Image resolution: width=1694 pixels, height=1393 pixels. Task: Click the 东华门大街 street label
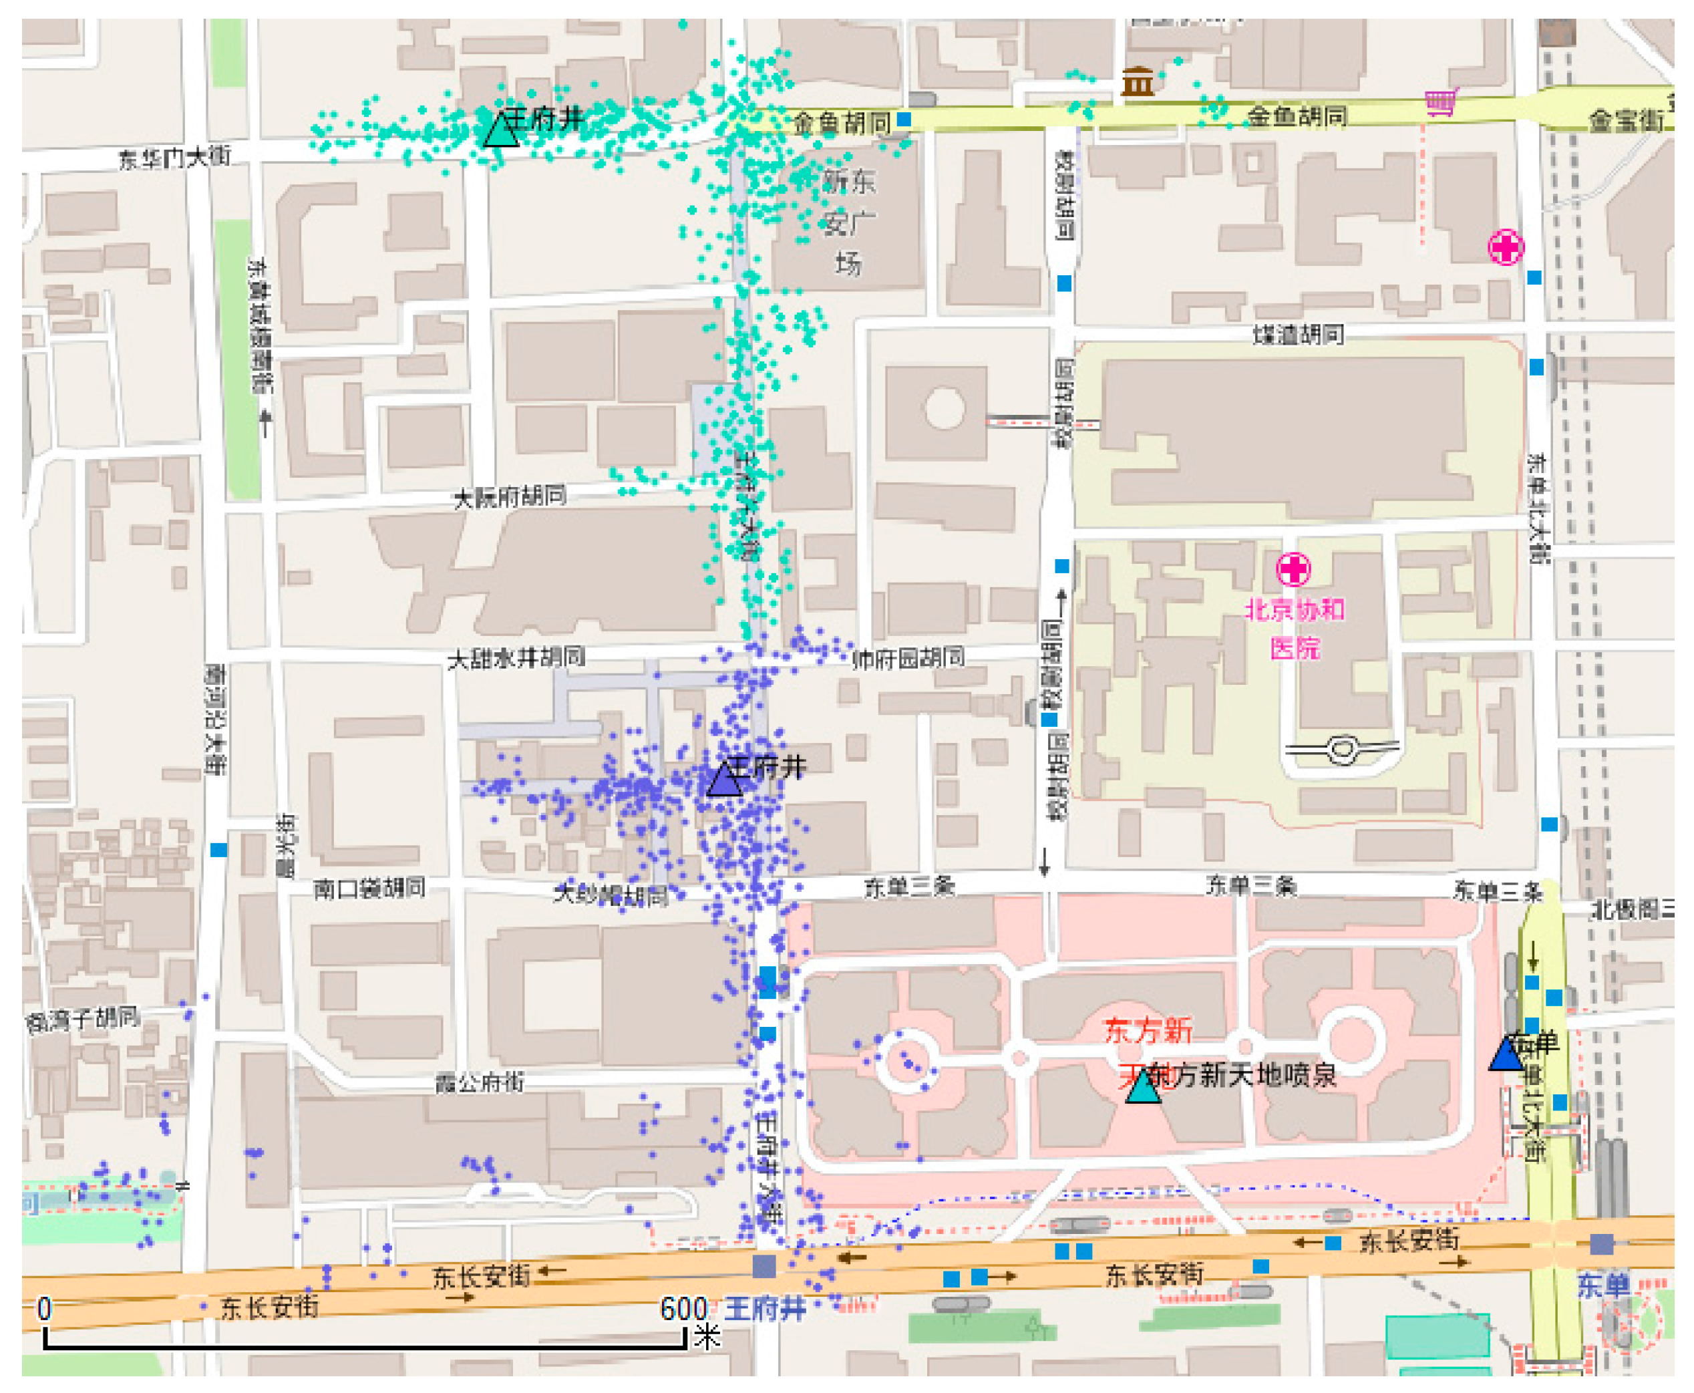coord(175,157)
